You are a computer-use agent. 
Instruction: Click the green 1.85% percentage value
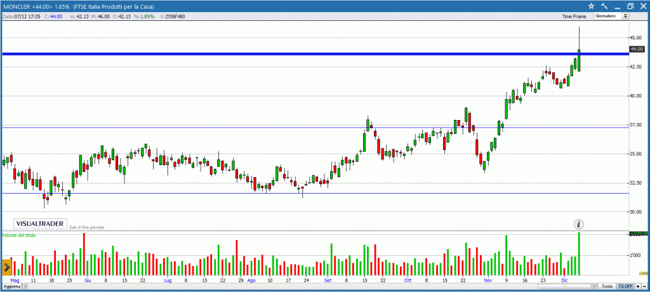click(147, 17)
